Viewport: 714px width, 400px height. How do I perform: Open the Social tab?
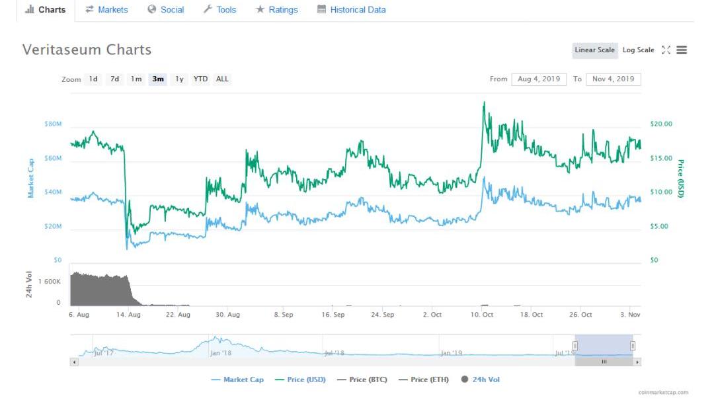click(x=166, y=10)
